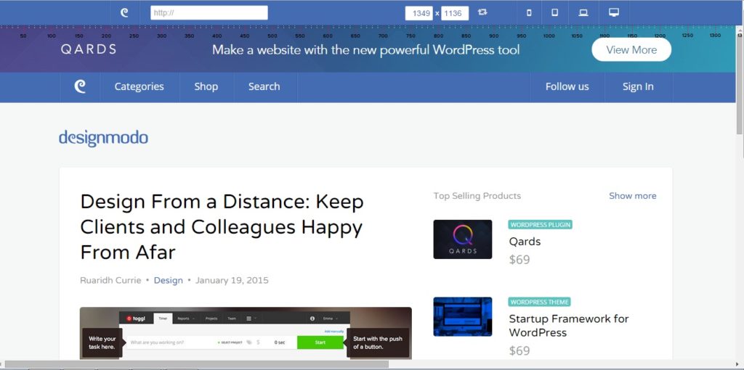Click the width field showing 1349
The image size is (744, 370).
pyautogui.click(x=419, y=13)
